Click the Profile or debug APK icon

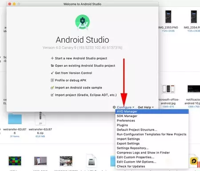point(52,80)
